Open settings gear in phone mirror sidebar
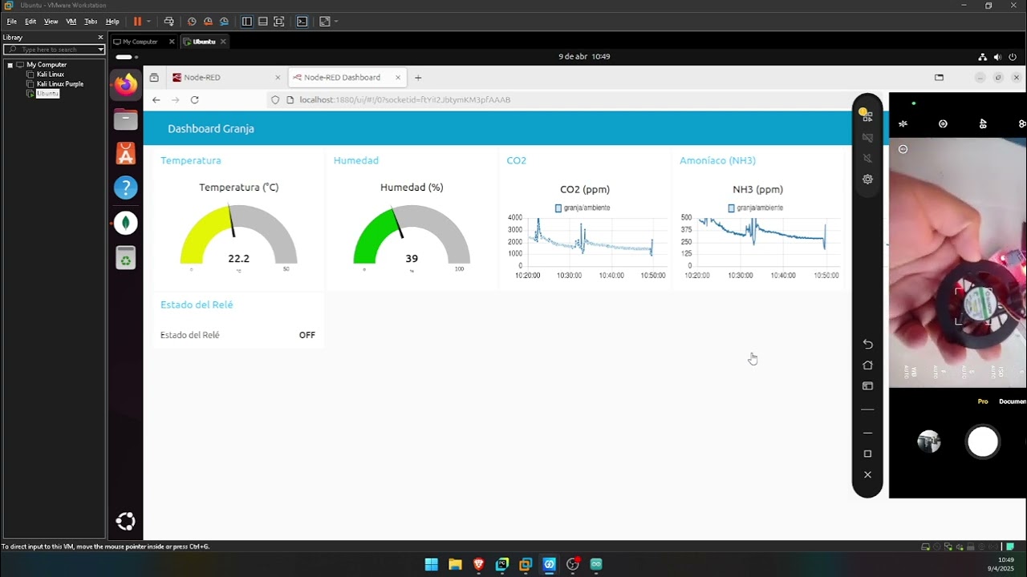This screenshot has width=1027, height=577. point(867,180)
